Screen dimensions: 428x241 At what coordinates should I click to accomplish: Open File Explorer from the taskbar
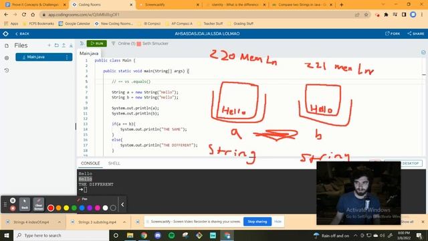[x=130, y=235]
